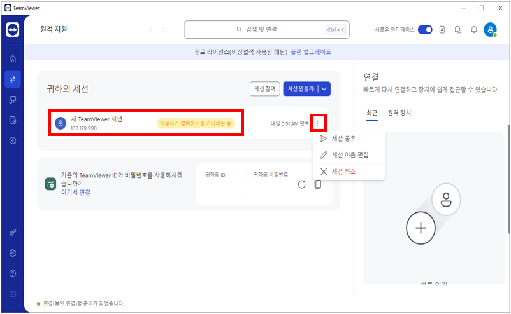Choose 세션 이름 편집 from menu
511x314 pixels.
click(349, 154)
